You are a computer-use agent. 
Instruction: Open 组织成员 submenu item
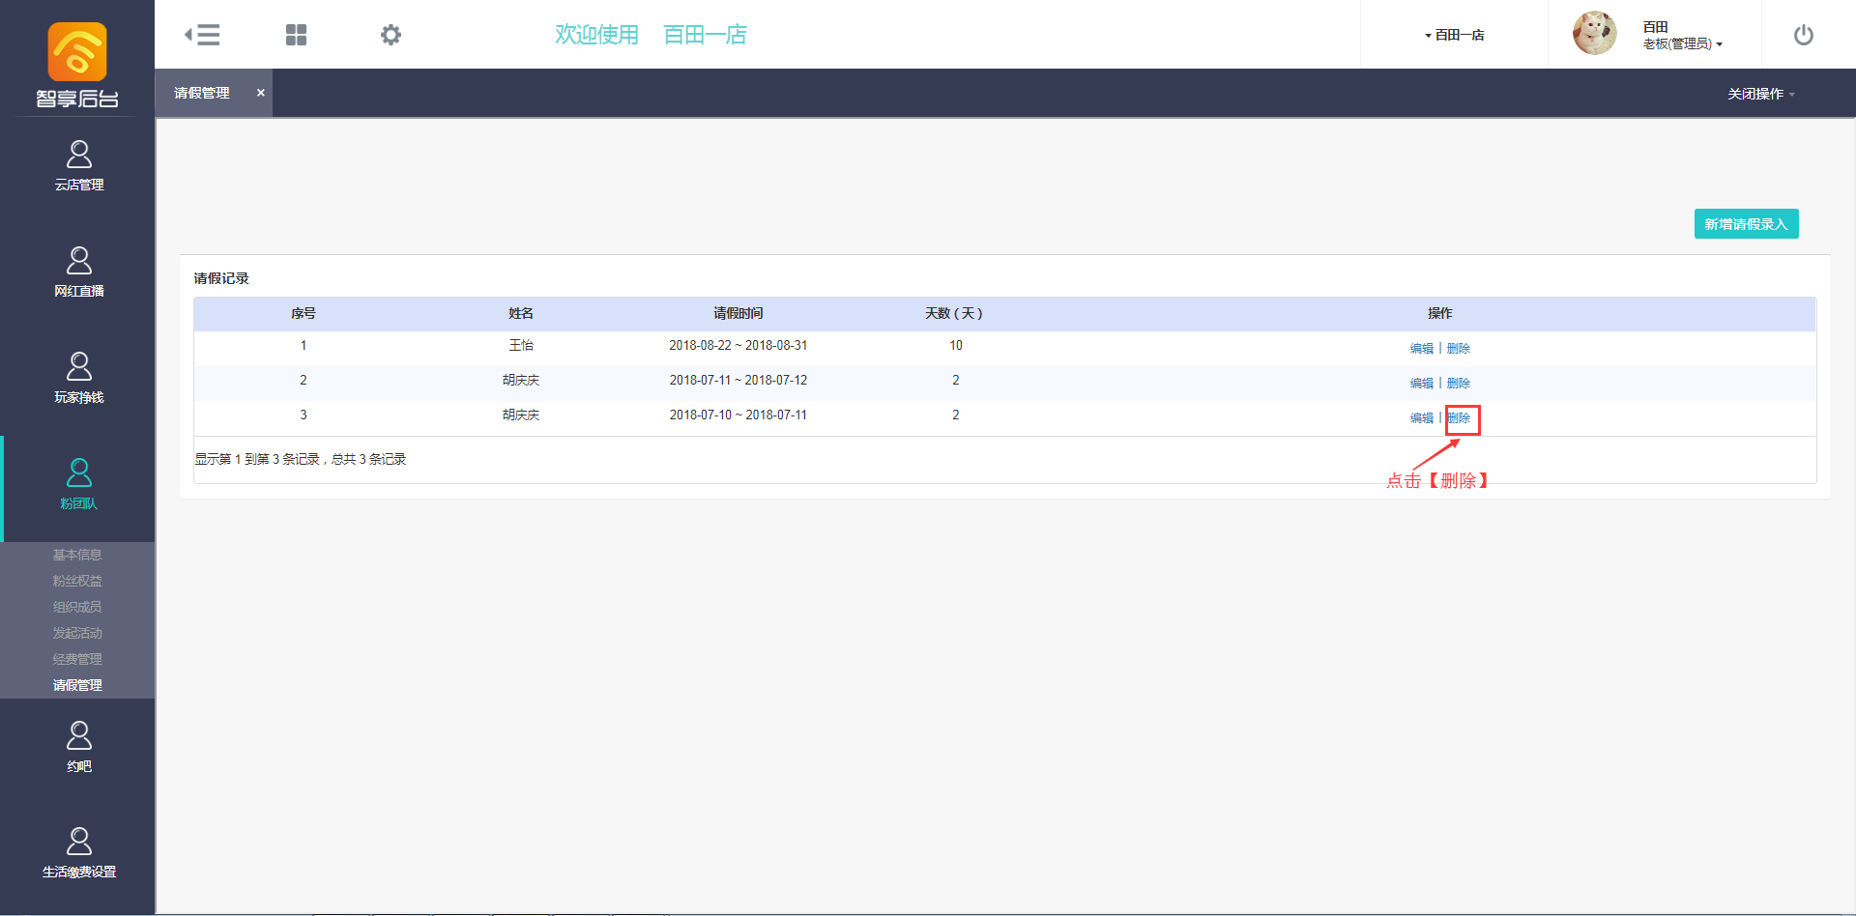tap(77, 607)
